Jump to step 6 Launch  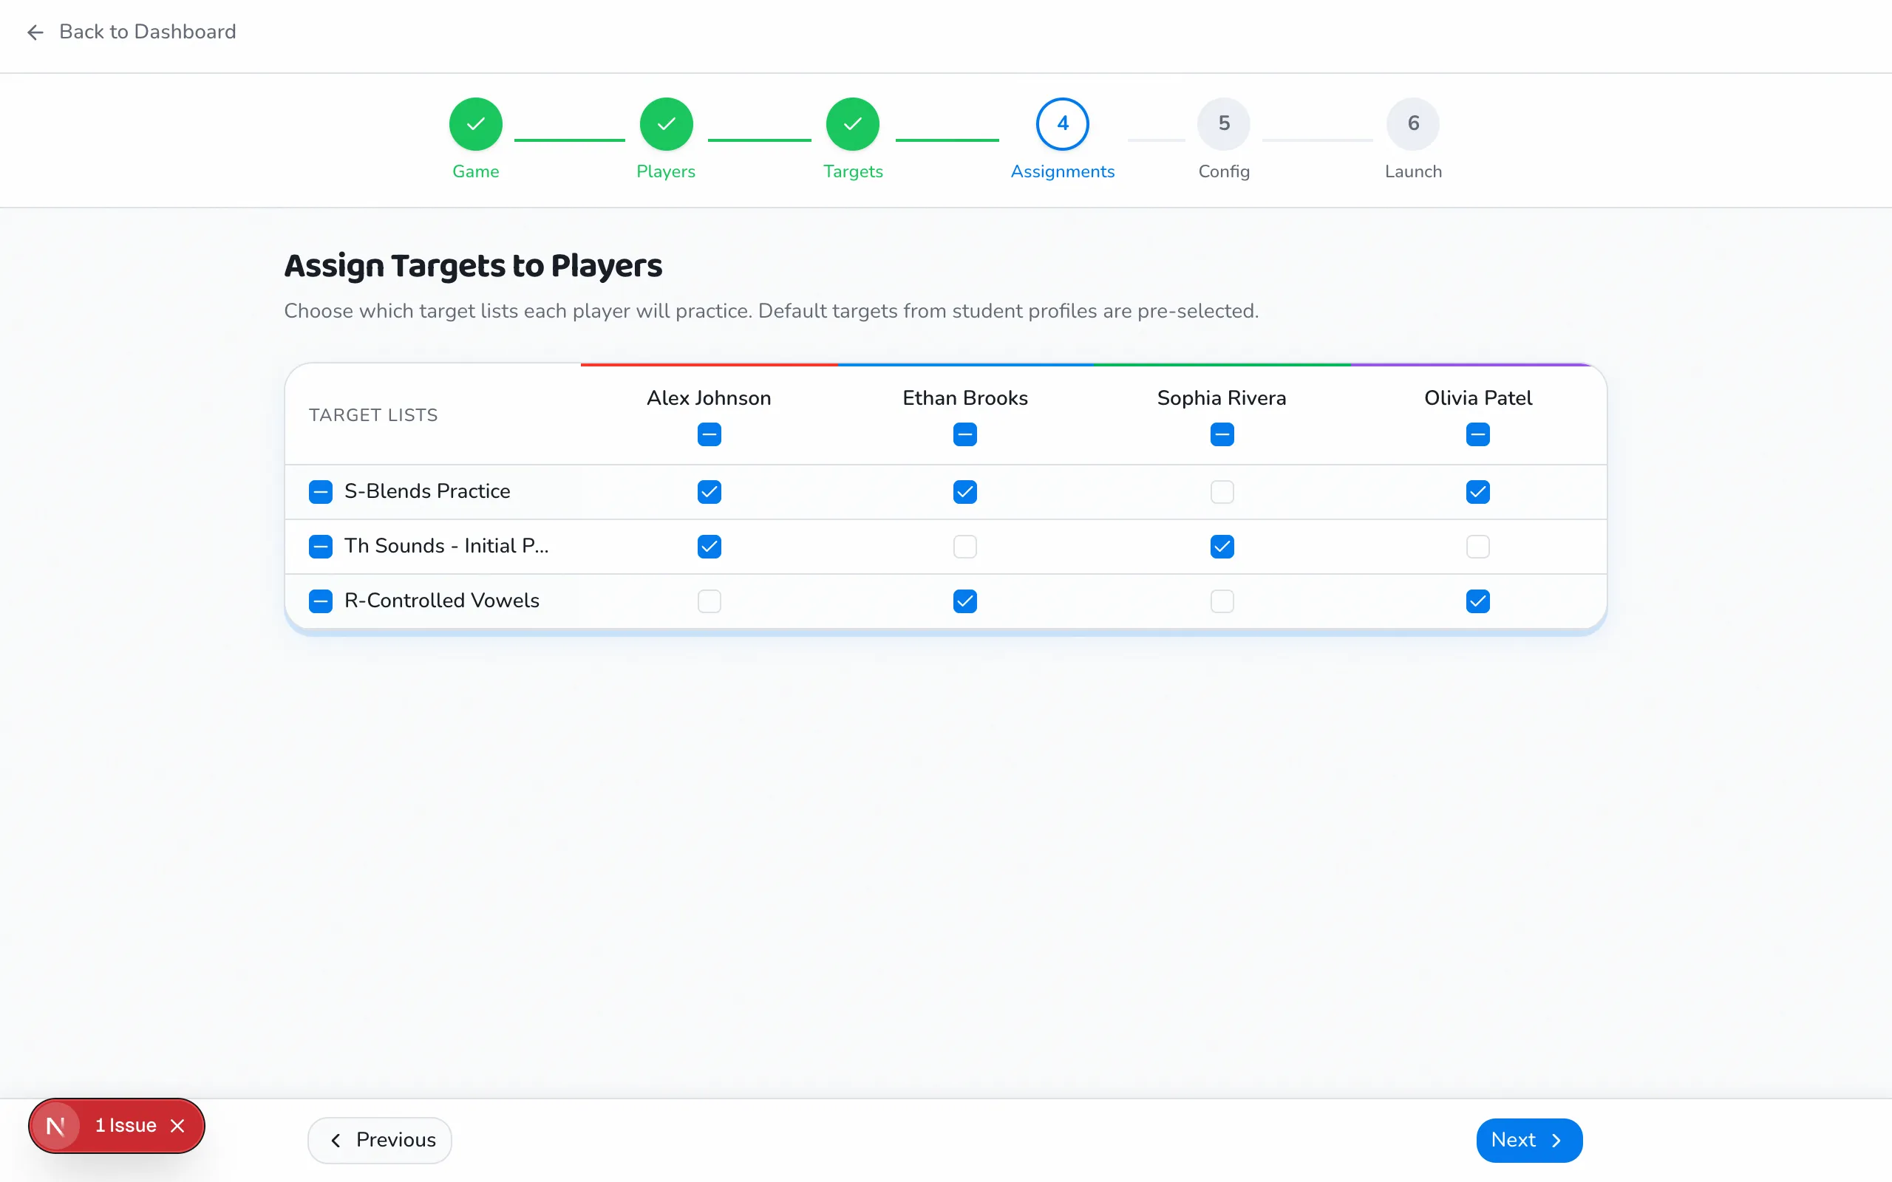pyautogui.click(x=1413, y=123)
